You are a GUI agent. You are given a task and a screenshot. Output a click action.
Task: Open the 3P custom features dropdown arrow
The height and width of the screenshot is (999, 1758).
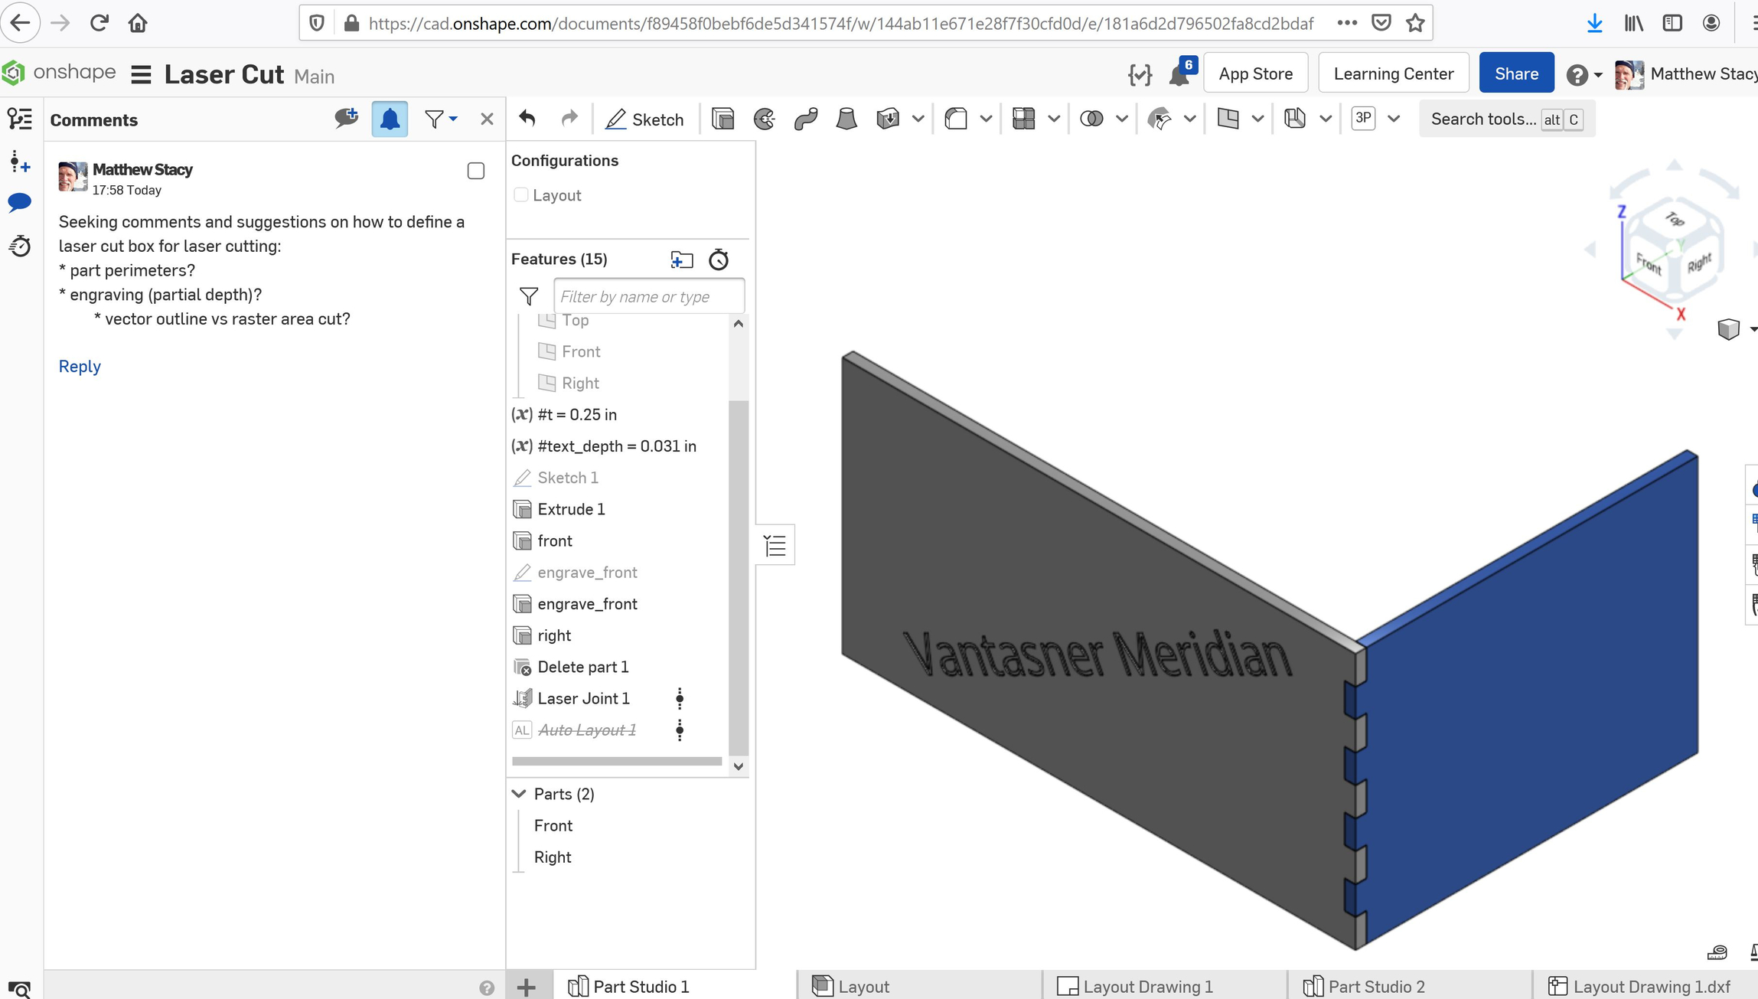pyautogui.click(x=1394, y=119)
